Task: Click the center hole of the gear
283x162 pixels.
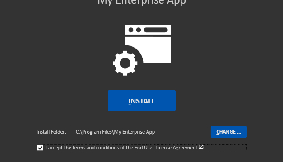Action: point(125,63)
